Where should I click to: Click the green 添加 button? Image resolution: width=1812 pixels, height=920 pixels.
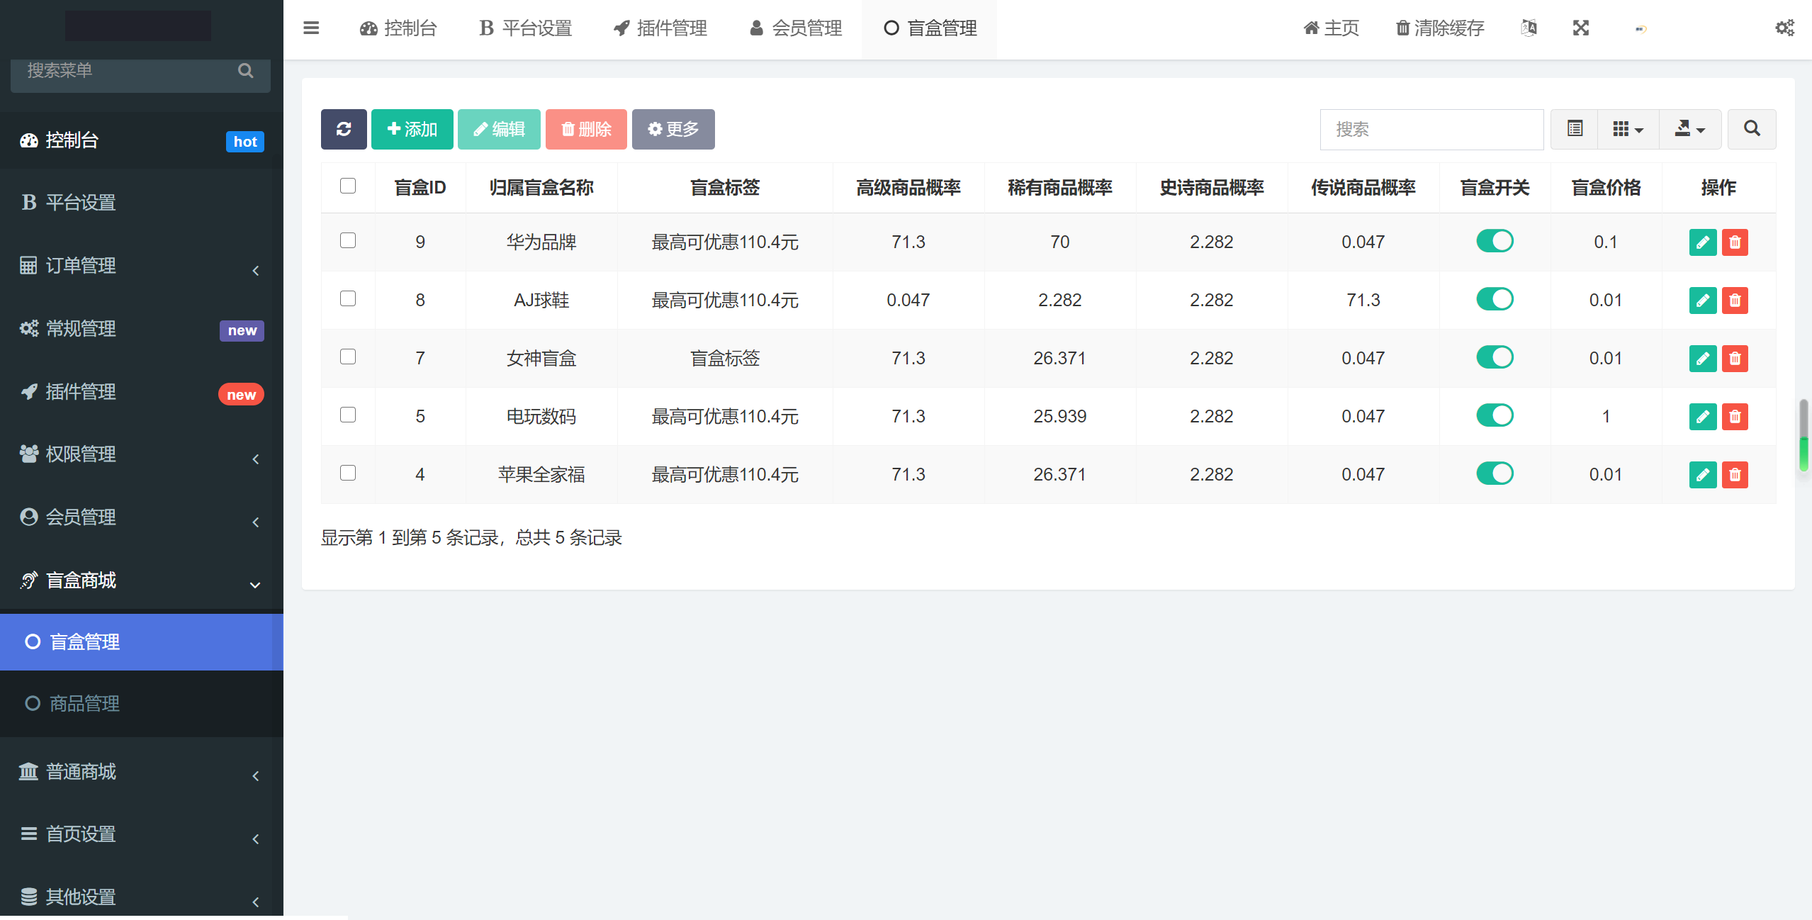click(x=412, y=129)
